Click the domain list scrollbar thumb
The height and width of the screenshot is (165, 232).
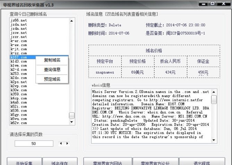pos(72,115)
